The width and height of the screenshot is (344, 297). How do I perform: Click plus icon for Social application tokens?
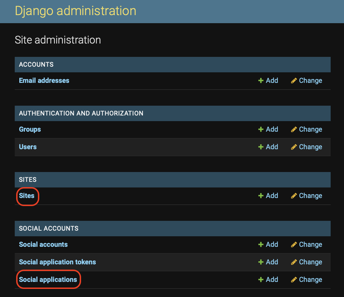(x=260, y=262)
